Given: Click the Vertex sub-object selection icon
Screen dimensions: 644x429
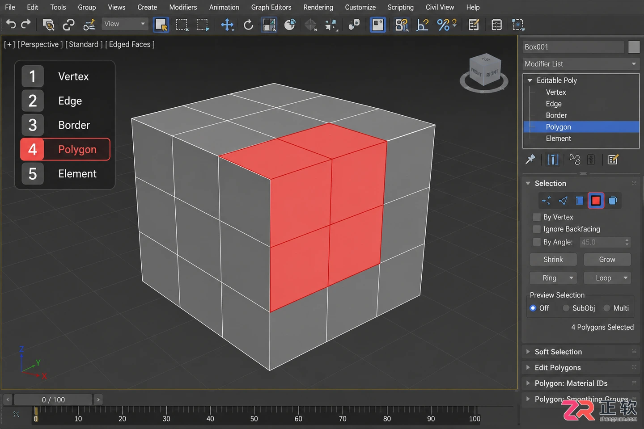Looking at the screenshot, I should [546, 201].
